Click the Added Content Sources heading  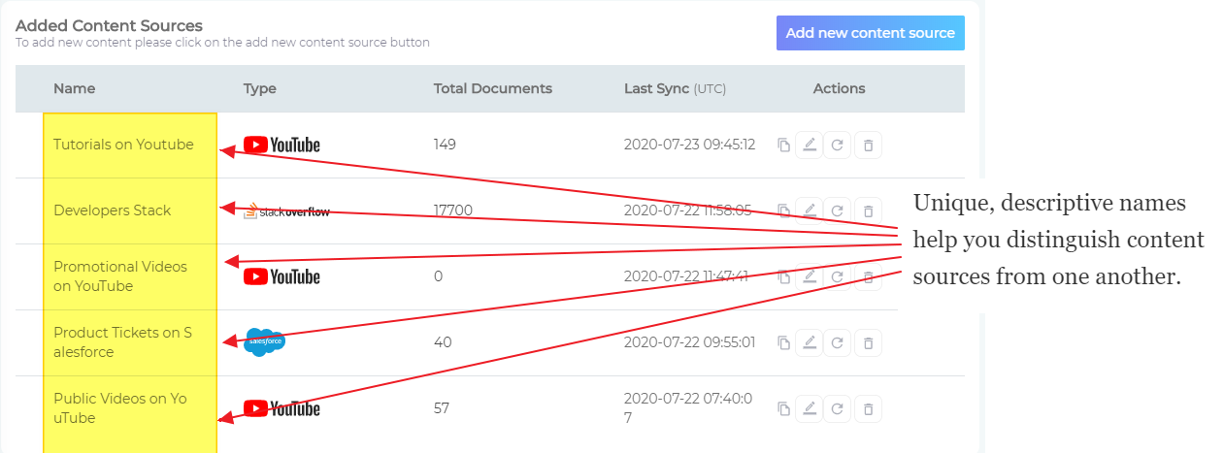tap(109, 25)
